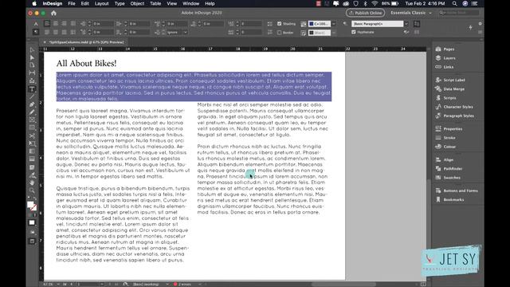Select the Zoom tool
This screenshot has height=287, width=510.
point(32,191)
